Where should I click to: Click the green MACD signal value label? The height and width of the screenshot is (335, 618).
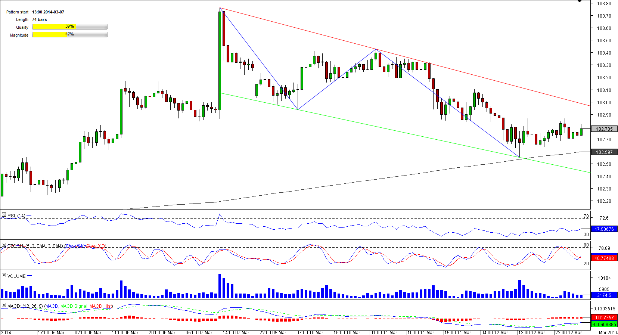click(x=604, y=324)
